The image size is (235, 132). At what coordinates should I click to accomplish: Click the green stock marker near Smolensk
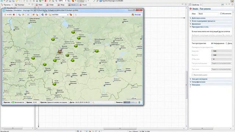coord(33,58)
